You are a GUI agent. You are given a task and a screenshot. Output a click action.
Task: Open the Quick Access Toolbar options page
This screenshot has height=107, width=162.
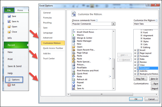53,48
